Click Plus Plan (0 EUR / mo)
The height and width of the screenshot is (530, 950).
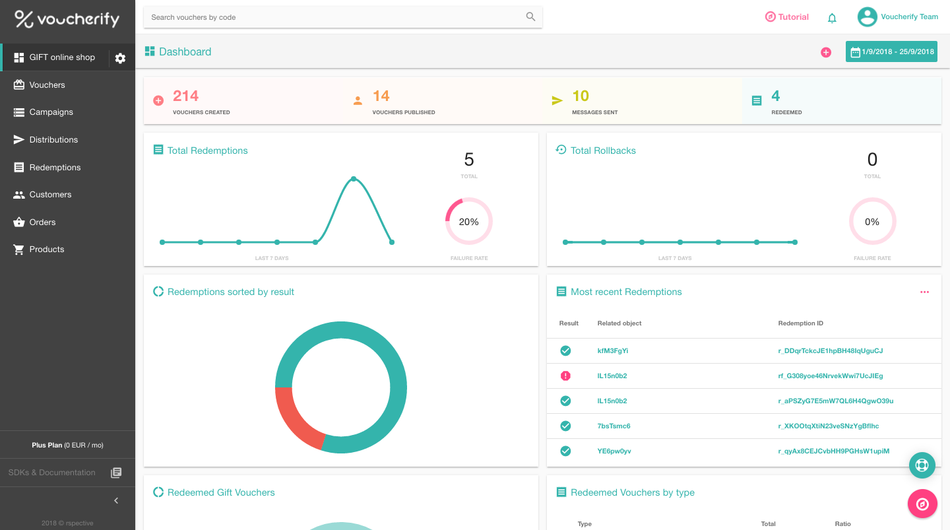point(67,446)
